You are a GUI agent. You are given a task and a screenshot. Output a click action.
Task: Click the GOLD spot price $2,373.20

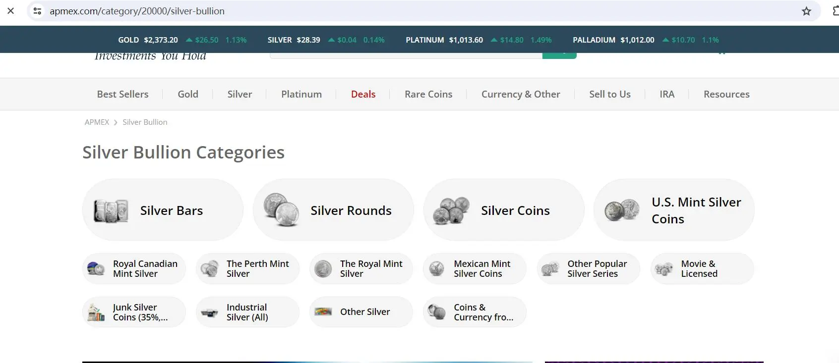161,40
